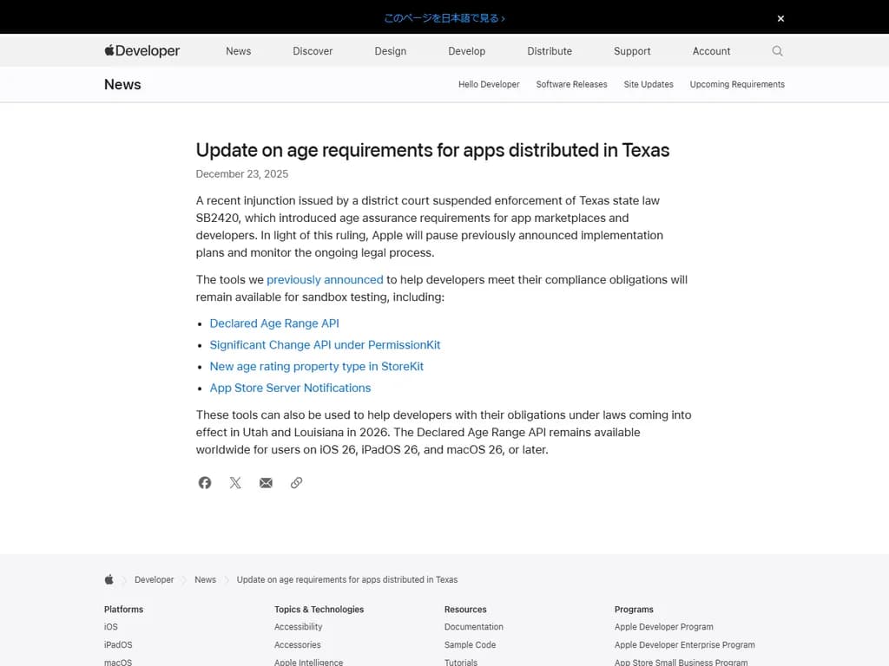Go to the Account menu item
Screen dimensions: 889x666
click(711, 51)
